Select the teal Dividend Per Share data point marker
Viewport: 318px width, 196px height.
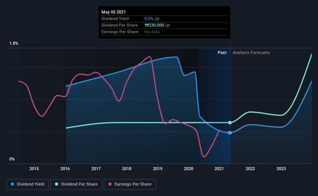click(230, 123)
